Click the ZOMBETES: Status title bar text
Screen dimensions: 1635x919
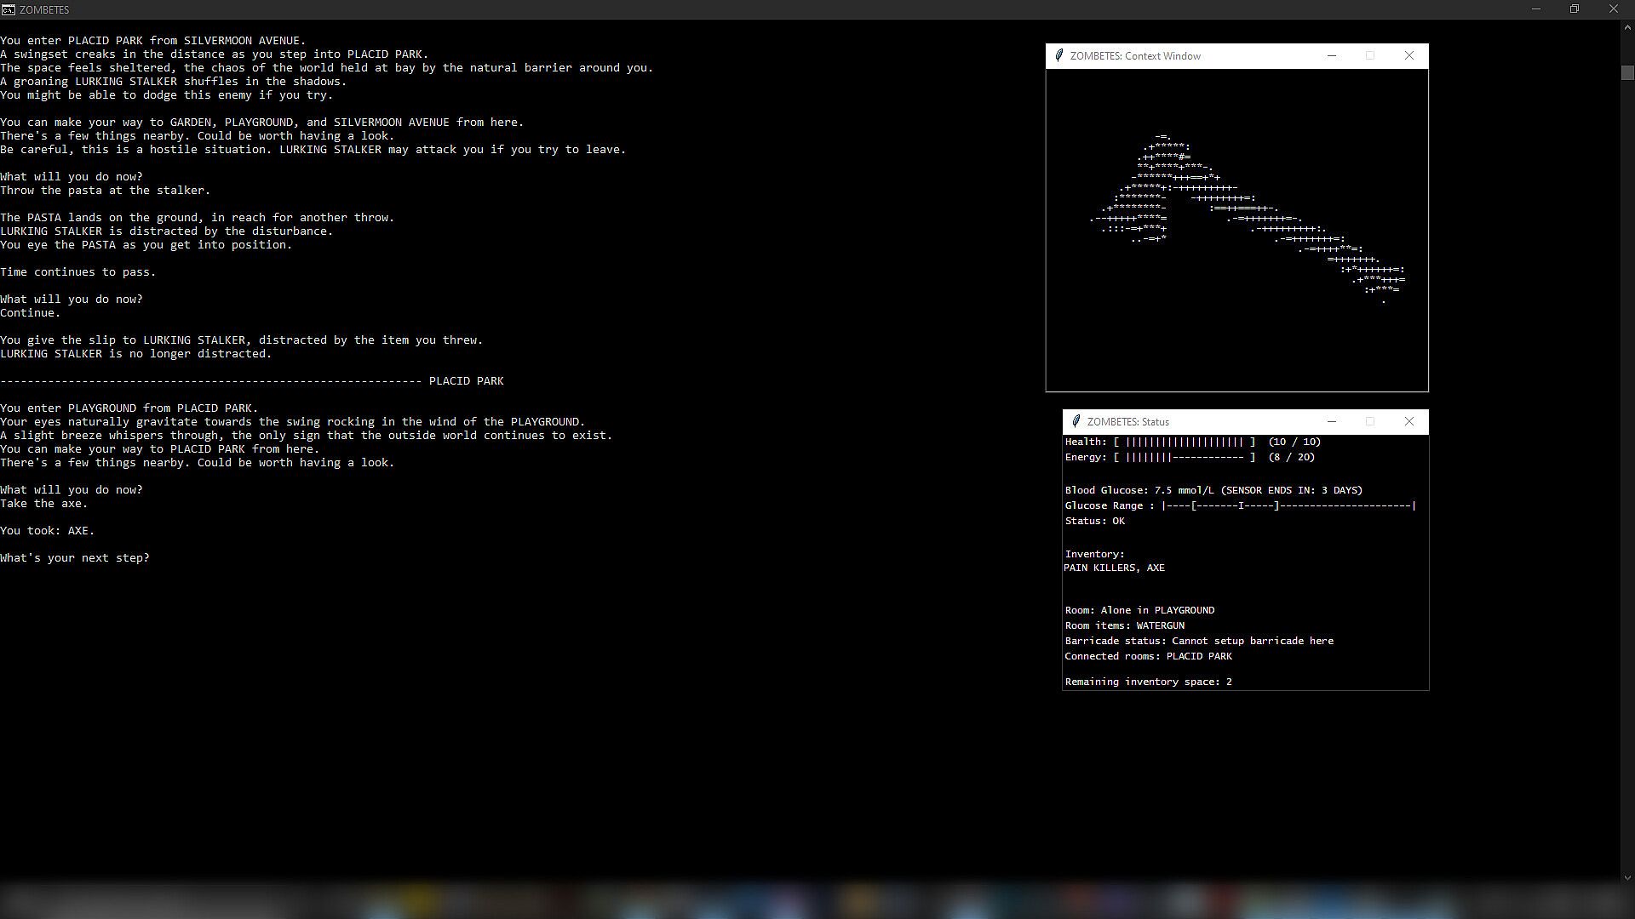[x=1127, y=422]
